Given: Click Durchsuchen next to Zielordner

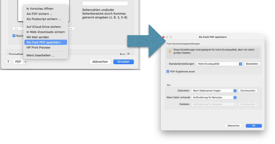Looking at the screenshot, I should (248, 91).
